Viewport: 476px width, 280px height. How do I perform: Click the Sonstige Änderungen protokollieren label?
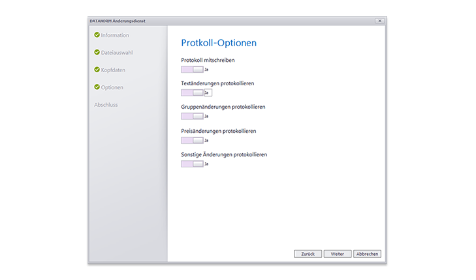(224, 155)
